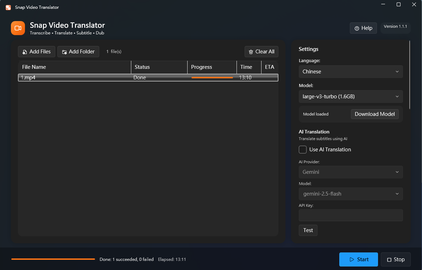Open the Language dropdown showing Chinese
Viewport: 422px width, 270px height.
click(351, 72)
